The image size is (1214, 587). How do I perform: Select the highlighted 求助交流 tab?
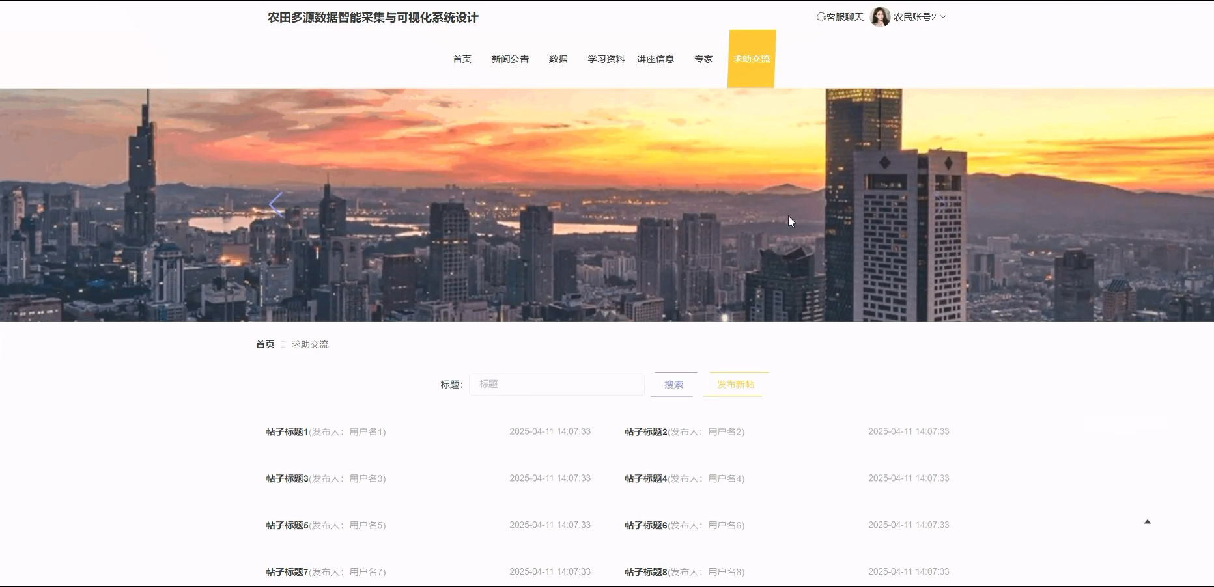pos(752,59)
